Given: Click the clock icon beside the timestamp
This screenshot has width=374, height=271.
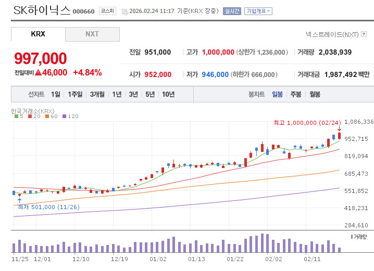Looking at the screenshot, I should click(x=124, y=11).
